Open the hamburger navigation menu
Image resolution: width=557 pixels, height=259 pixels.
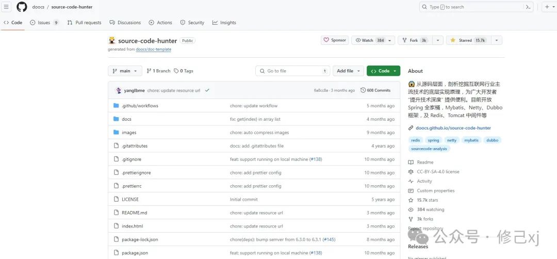tap(6, 7)
